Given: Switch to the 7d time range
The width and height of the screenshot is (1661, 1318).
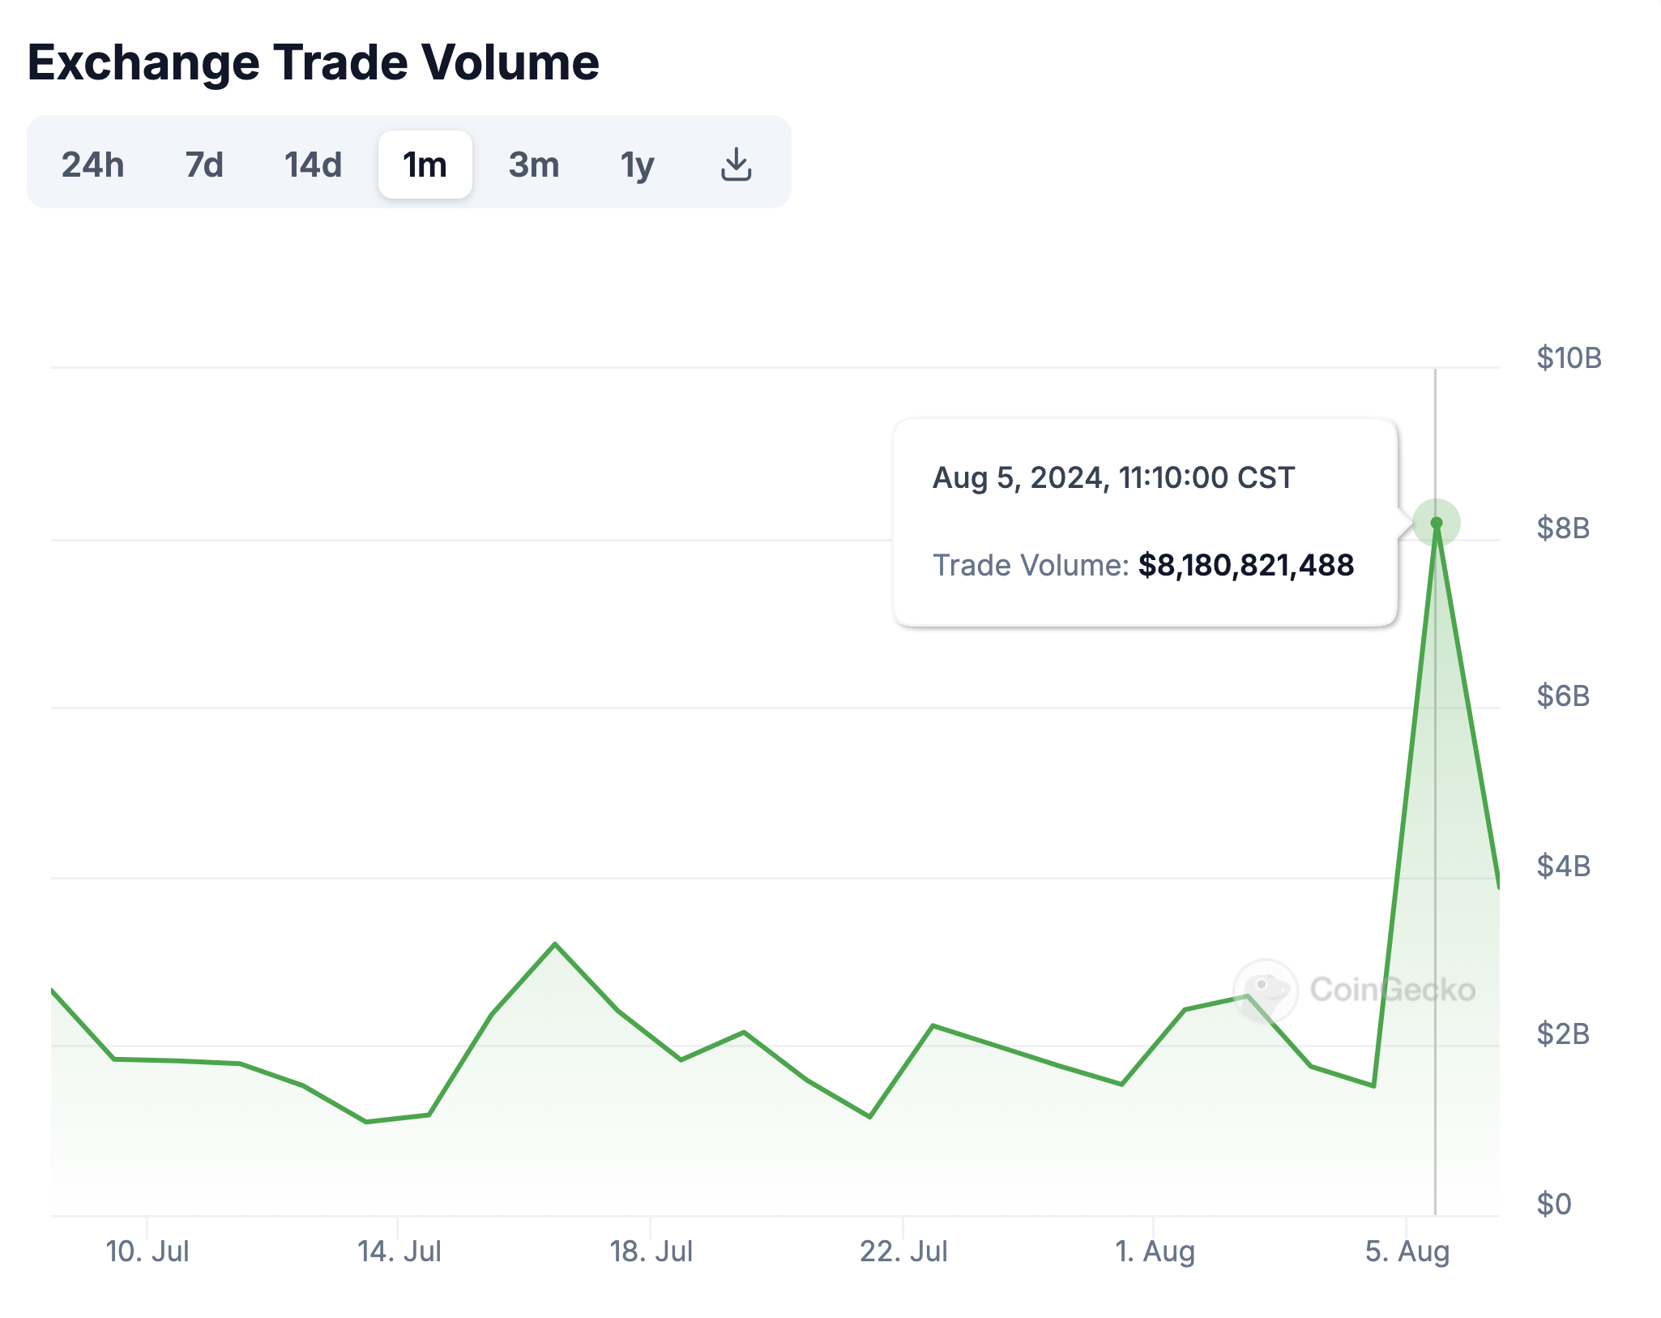Looking at the screenshot, I should [204, 165].
